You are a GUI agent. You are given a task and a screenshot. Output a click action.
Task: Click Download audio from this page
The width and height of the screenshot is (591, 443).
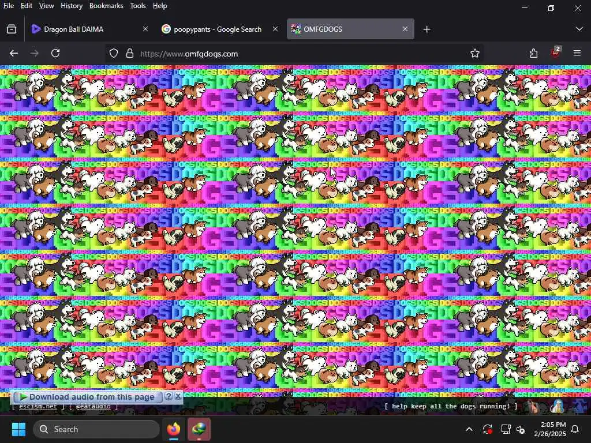pos(88,397)
